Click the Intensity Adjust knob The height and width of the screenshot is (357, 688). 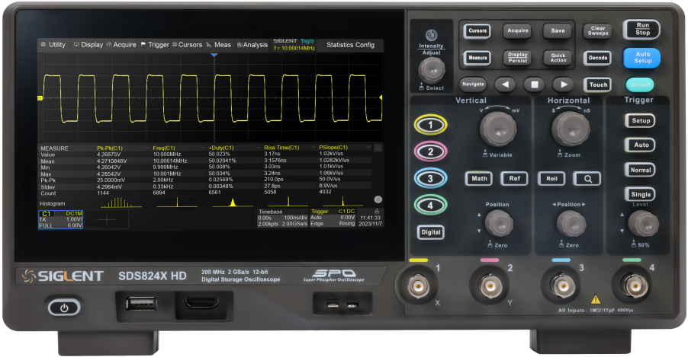pyautogui.click(x=431, y=69)
